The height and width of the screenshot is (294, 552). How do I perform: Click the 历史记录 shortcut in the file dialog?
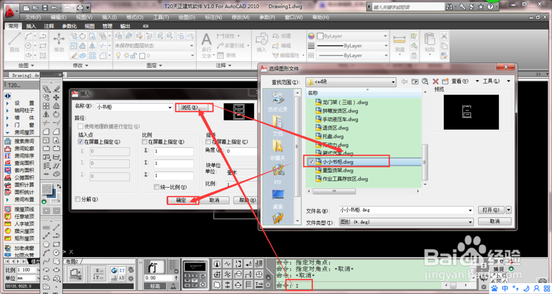278,101
